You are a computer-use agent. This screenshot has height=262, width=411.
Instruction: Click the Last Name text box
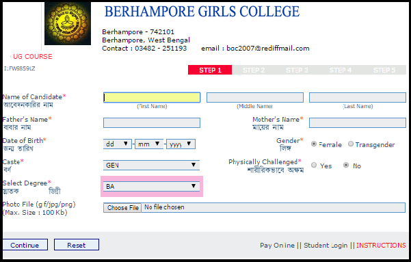tap(358, 98)
